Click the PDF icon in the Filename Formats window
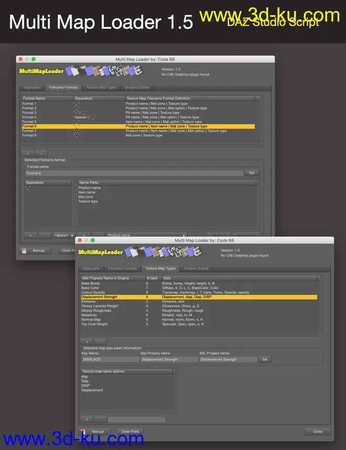The height and width of the screenshot is (450, 346). pos(24,251)
